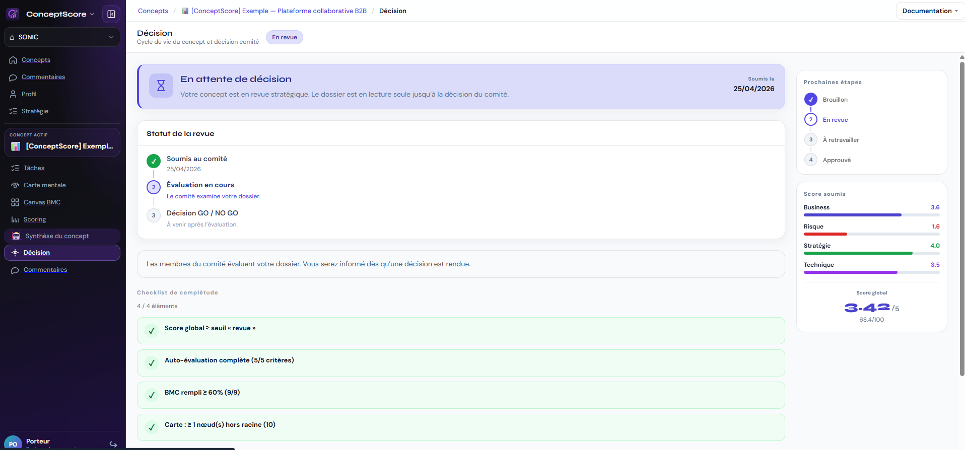Click check mark of Carte nœud(s) item
965x450 pixels.
pyautogui.click(x=152, y=427)
